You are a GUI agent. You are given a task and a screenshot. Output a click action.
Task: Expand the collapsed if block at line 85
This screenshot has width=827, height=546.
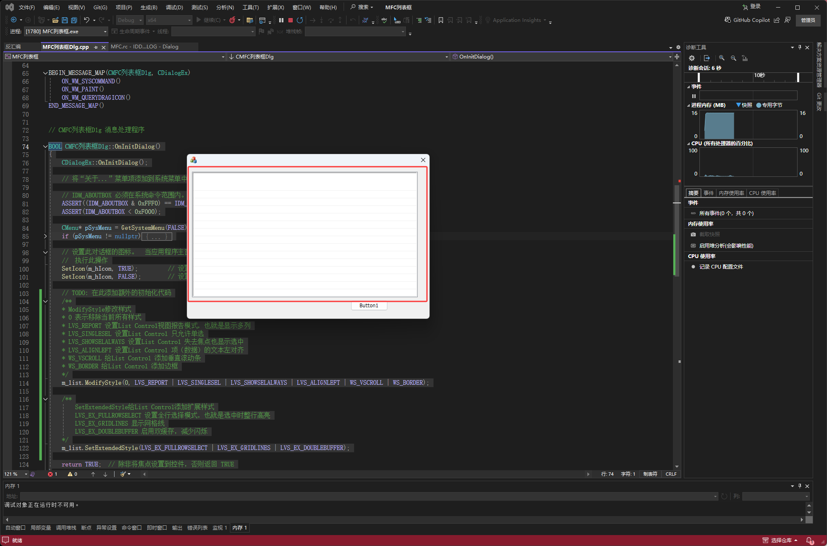(45, 236)
